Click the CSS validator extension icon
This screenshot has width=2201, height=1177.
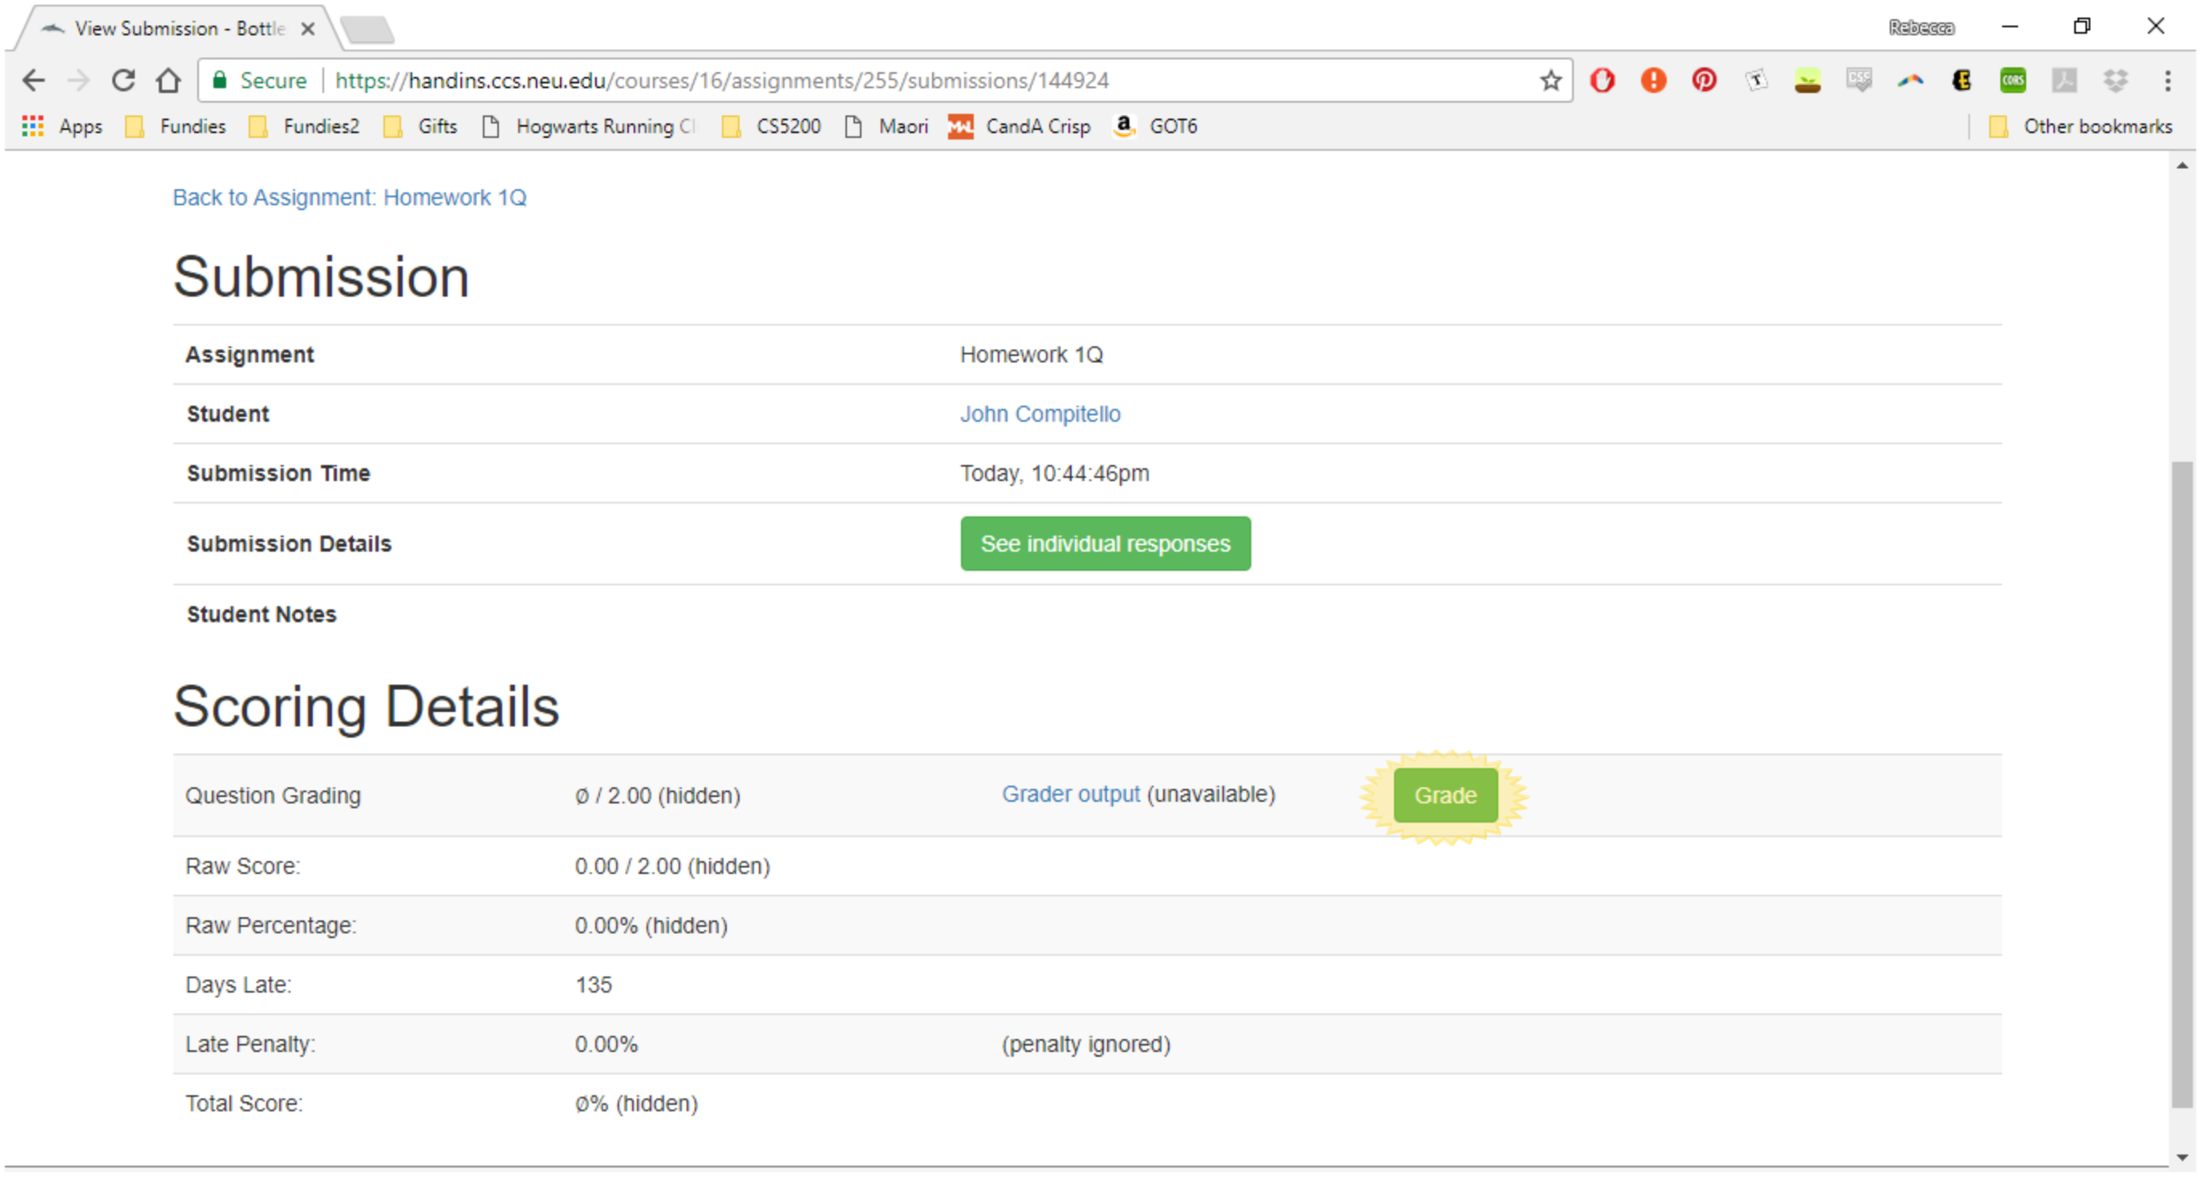[x=1858, y=80]
